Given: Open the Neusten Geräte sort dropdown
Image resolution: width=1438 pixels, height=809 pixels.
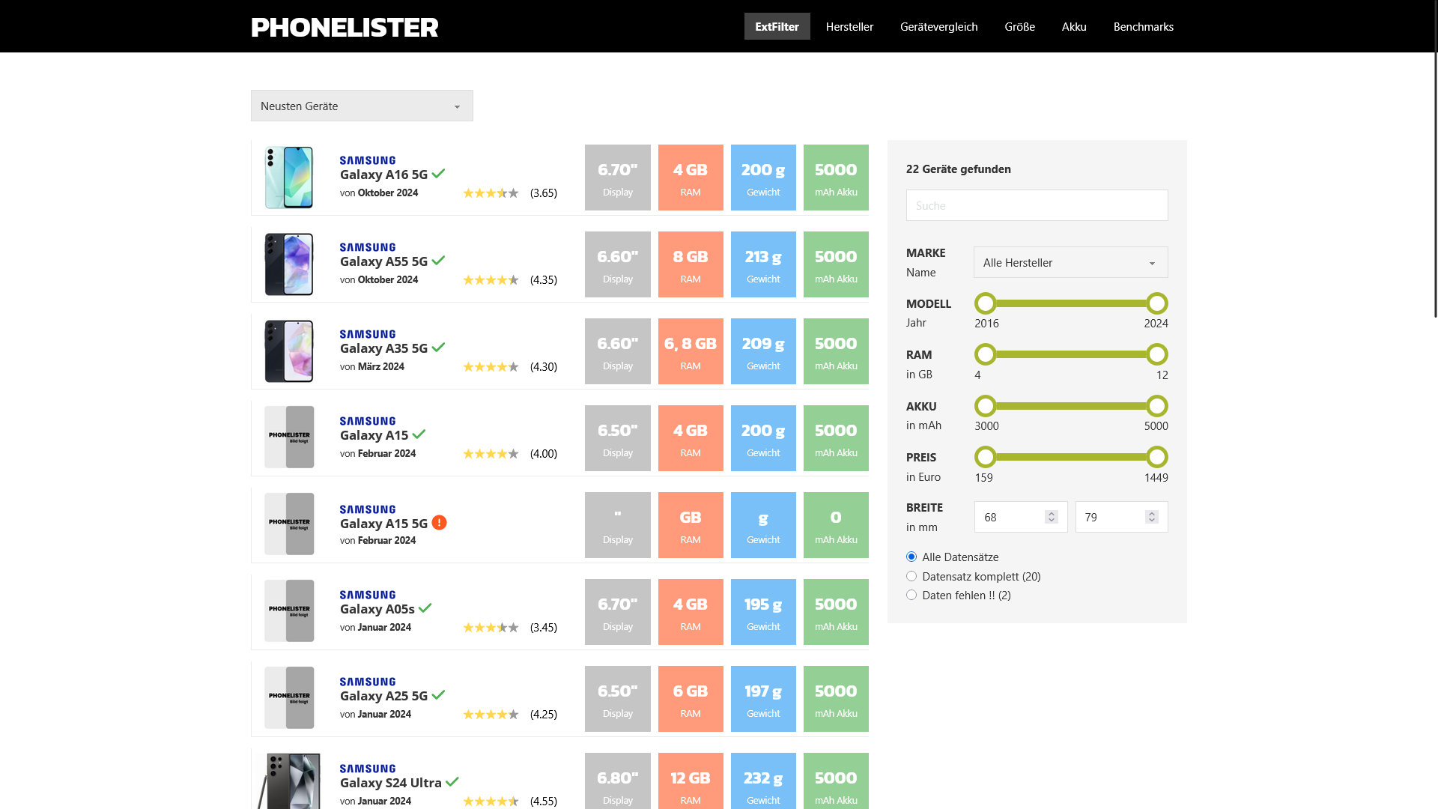Looking at the screenshot, I should (362, 106).
